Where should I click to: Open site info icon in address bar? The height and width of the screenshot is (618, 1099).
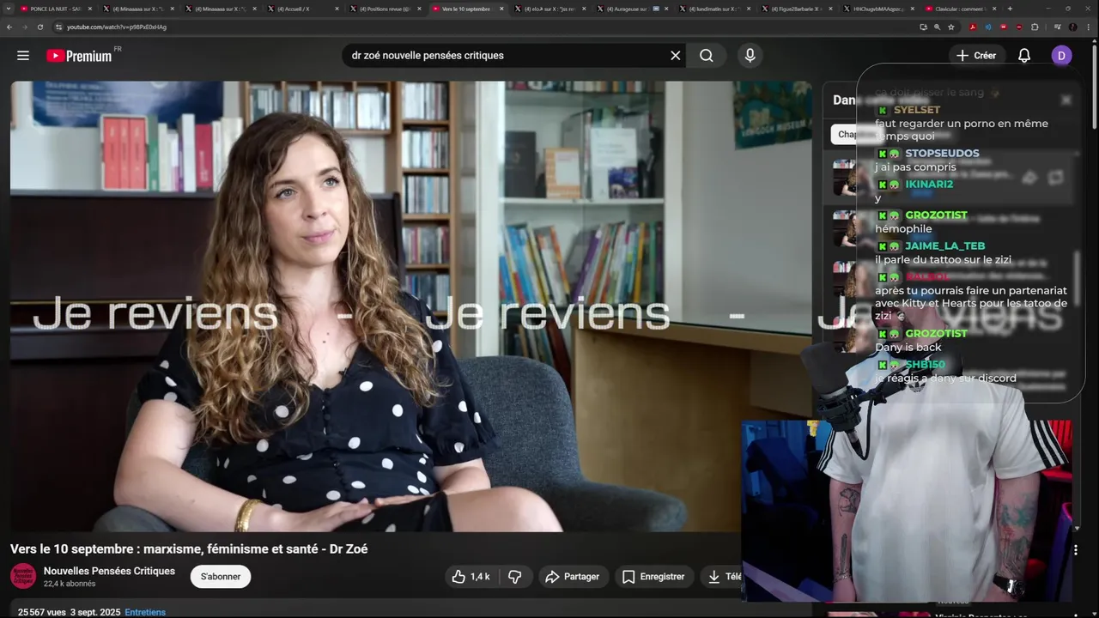[x=58, y=27]
